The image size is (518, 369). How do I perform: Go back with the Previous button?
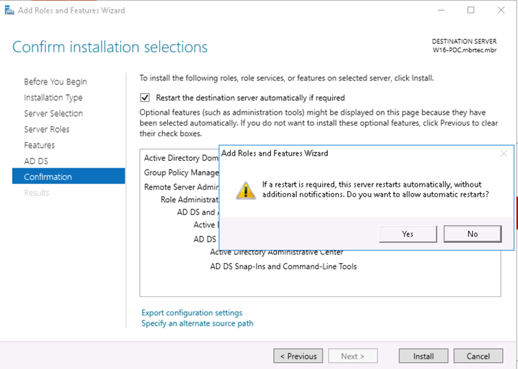click(298, 356)
